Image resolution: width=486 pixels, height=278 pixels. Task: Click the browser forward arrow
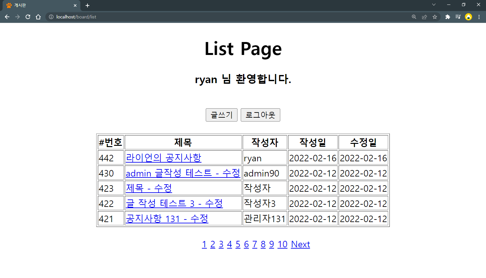(17, 17)
